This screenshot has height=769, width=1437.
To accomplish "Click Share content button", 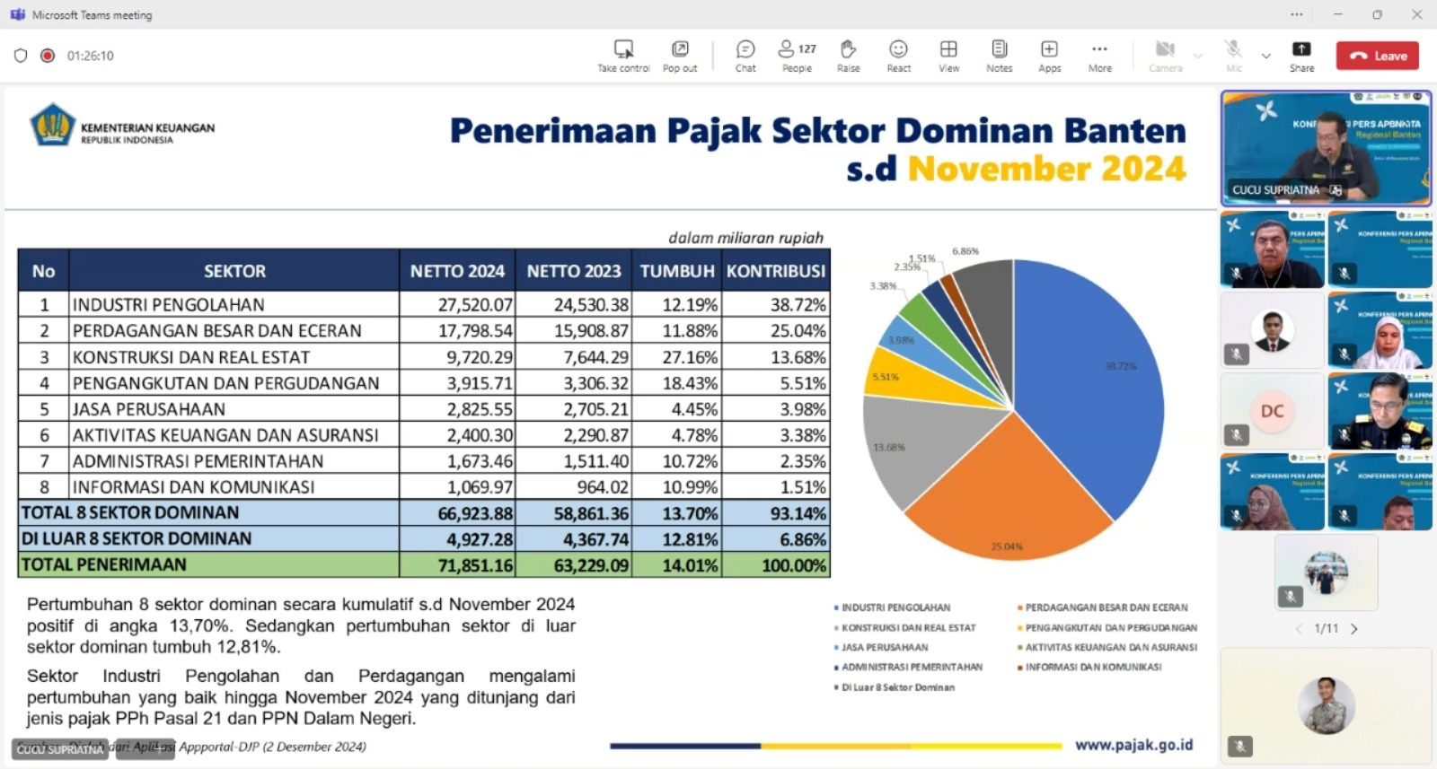I will tap(1301, 56).
